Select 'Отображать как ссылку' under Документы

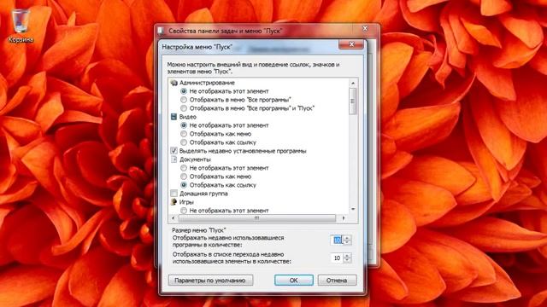(x=184, y=185)
